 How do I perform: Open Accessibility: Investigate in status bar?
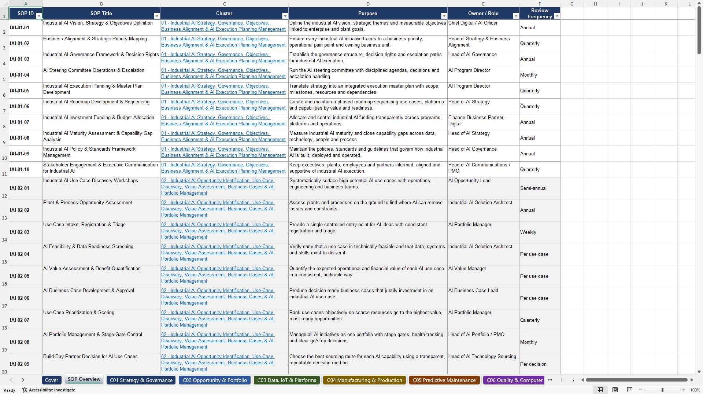click(x=49, y=390)
